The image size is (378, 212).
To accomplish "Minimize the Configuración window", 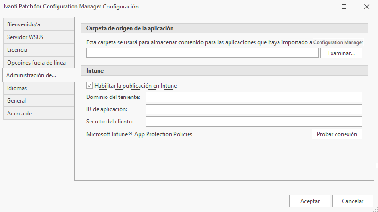I will (321, 7).
